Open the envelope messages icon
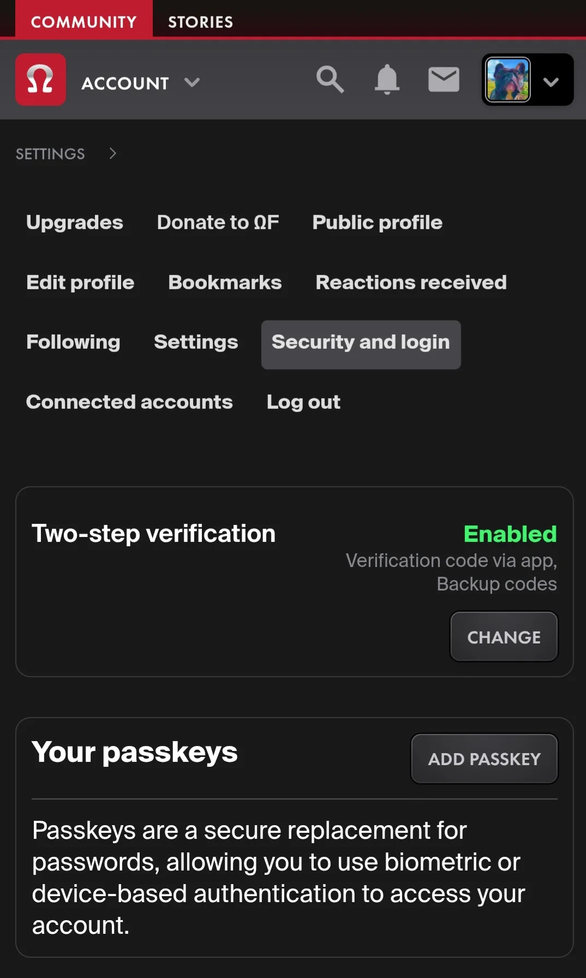Image resolution: width=586 pixels, height=978 pixels. click(x=444, y=80)
